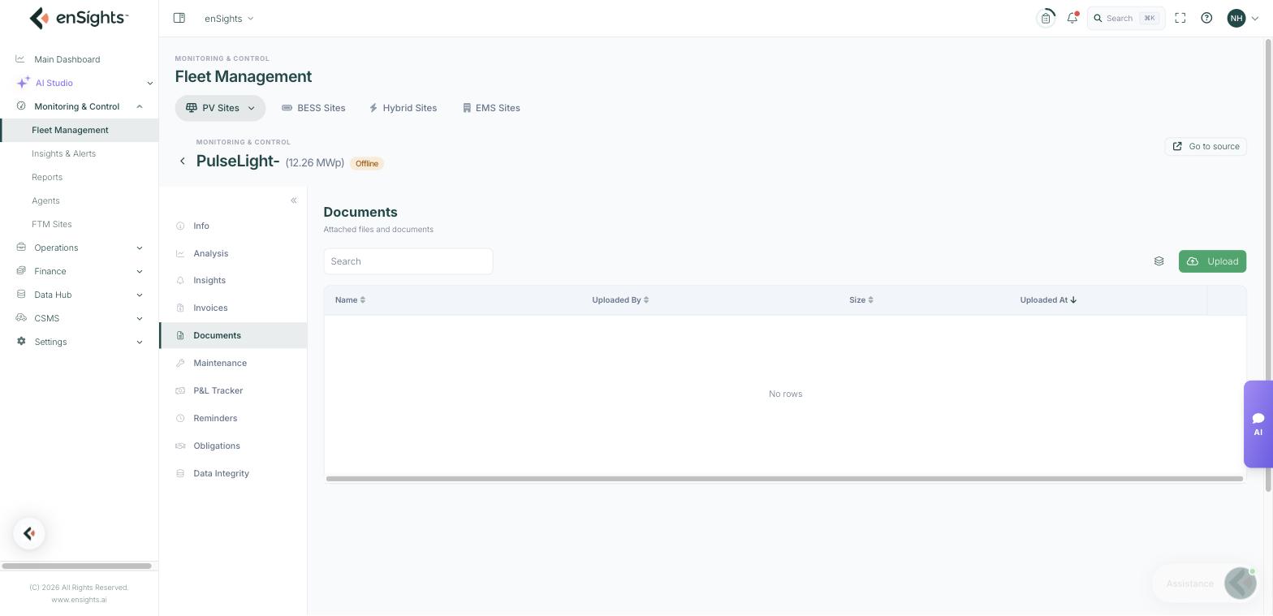Collapse the Monitoring & Control section
Image resolution: width=1273 pixels, height=616 pixels.
pos(79,106)
